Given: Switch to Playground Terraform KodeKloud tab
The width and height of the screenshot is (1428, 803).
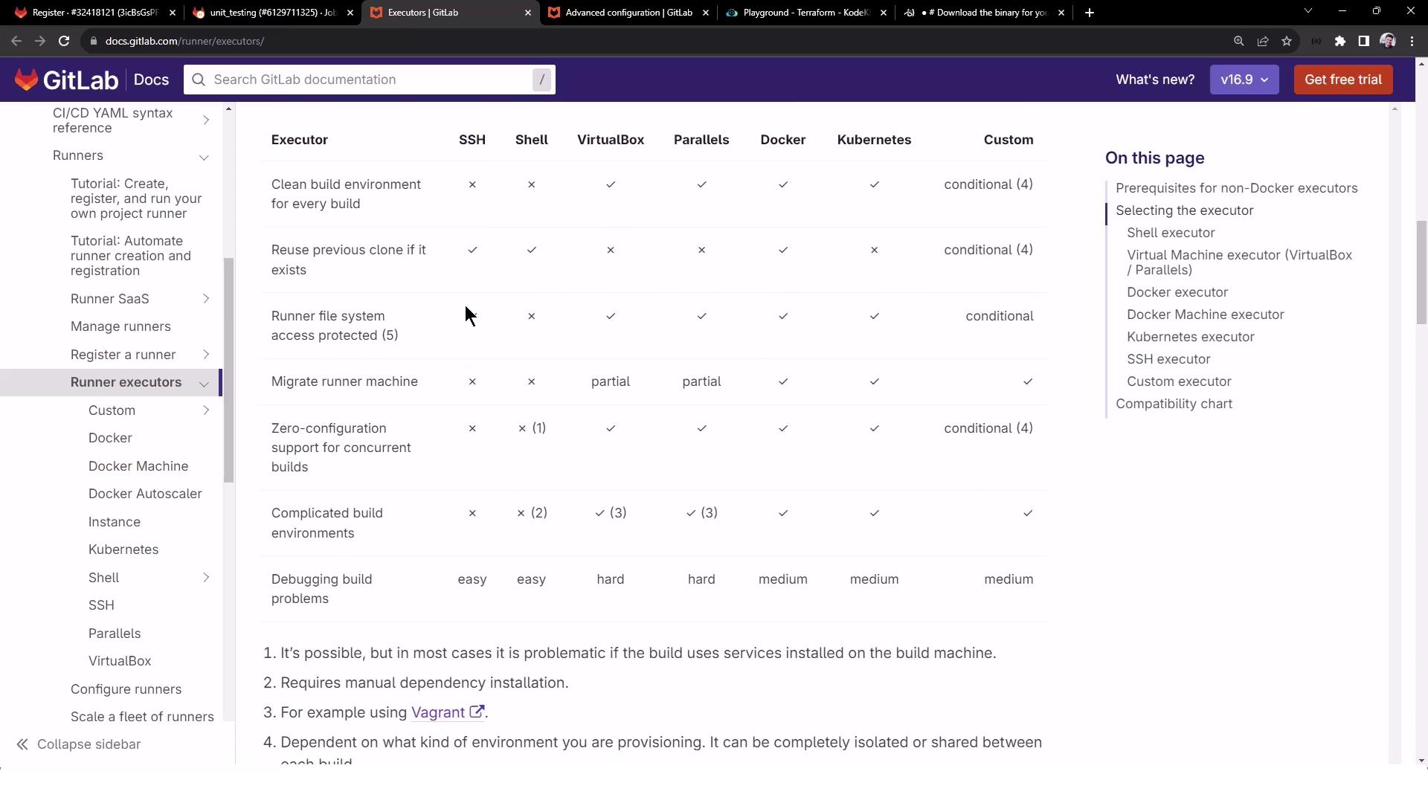Looking at the screenshot, I should click(806, 13).
